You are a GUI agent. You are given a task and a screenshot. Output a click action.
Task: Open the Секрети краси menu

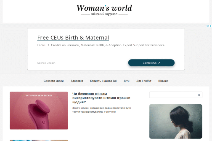[x=54, y=81]
